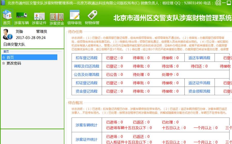
Task: Click 已进场：0 in 涉案车辆统计 row
Action: click(114, 122)
